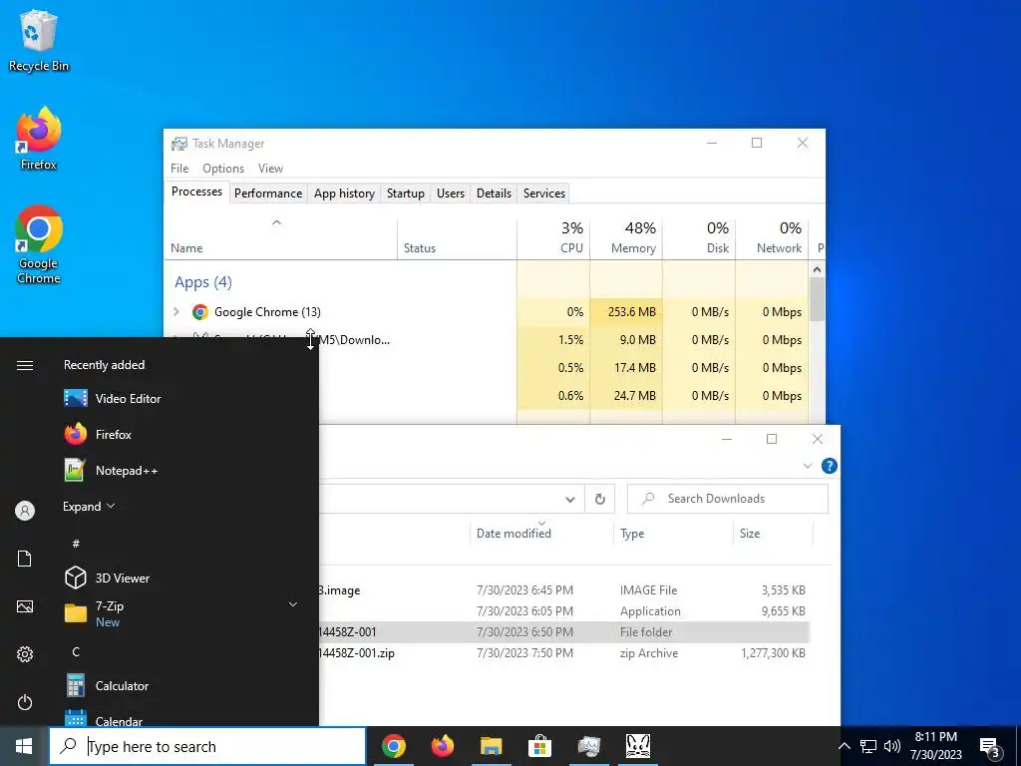Sort processes by Disk column
Image resolution: width=1021 pixels, height=766 pixels.
click(x=699, y=238)
